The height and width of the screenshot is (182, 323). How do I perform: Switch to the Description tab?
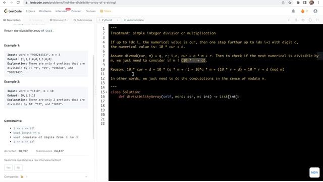(x=12, y=20)
